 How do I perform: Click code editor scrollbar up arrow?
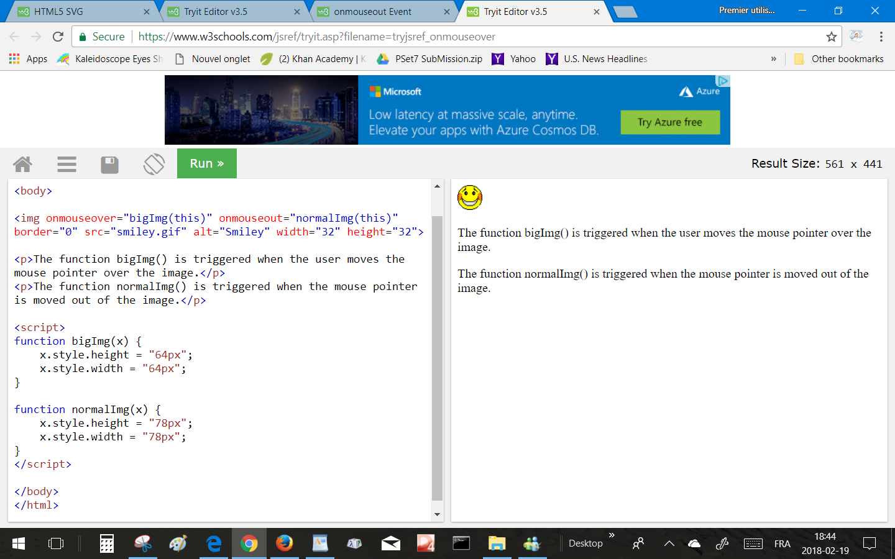coord(437,186)
